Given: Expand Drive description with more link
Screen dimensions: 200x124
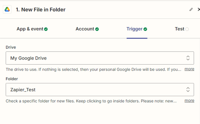Looking at the screenshot, I should click(189, 69).
